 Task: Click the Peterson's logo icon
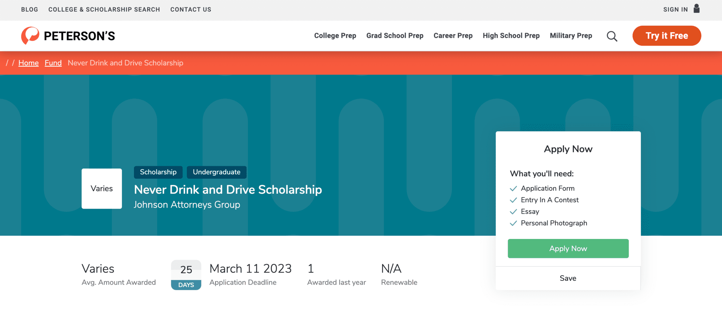click(x=30, y=36)
